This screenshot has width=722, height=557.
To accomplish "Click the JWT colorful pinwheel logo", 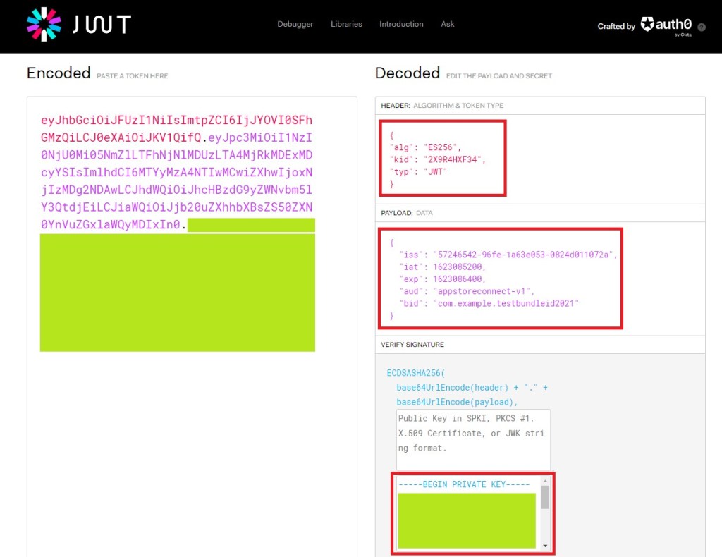I will (44, 25).
